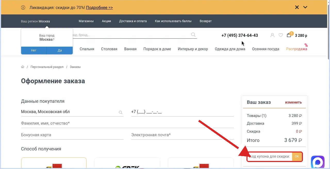Apply the coupon with the "OK" button

click(297, 156)
